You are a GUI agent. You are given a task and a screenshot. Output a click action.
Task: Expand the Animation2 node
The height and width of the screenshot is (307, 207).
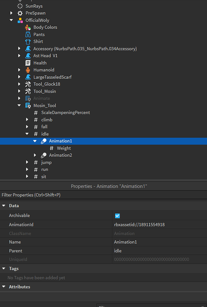coord(35,155)
